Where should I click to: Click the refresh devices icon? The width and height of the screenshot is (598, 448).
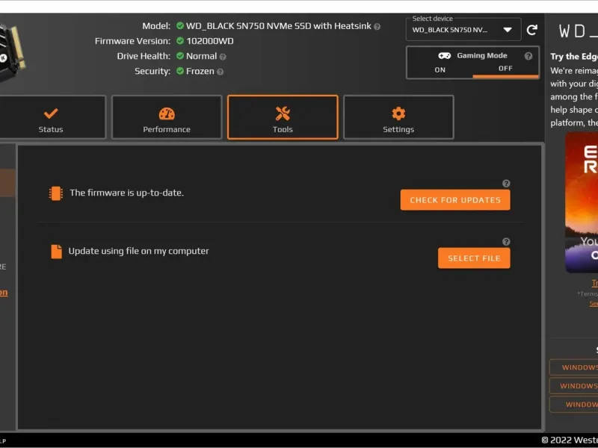[532, 30]
